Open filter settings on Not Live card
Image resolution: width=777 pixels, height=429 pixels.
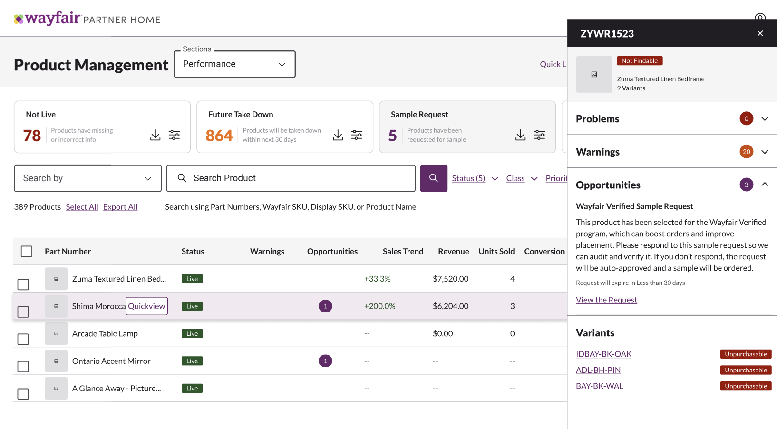(x=175, y=135)
